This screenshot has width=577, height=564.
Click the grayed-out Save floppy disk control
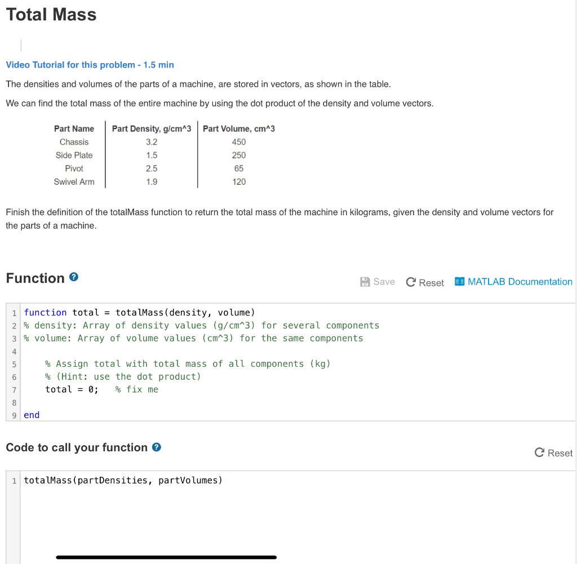point(366,281)
